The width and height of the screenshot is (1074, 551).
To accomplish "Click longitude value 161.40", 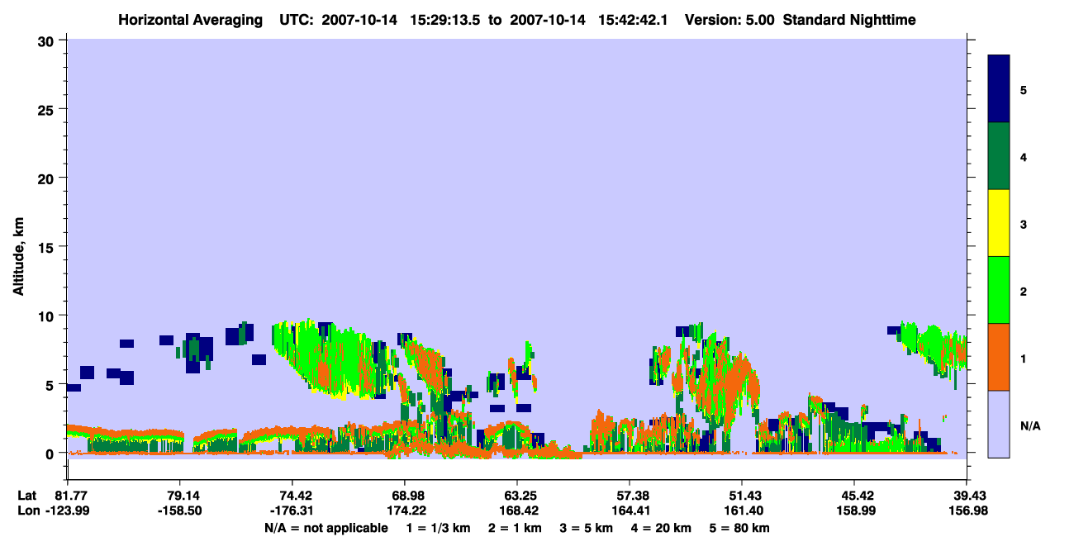I will [x=742, y=511].
